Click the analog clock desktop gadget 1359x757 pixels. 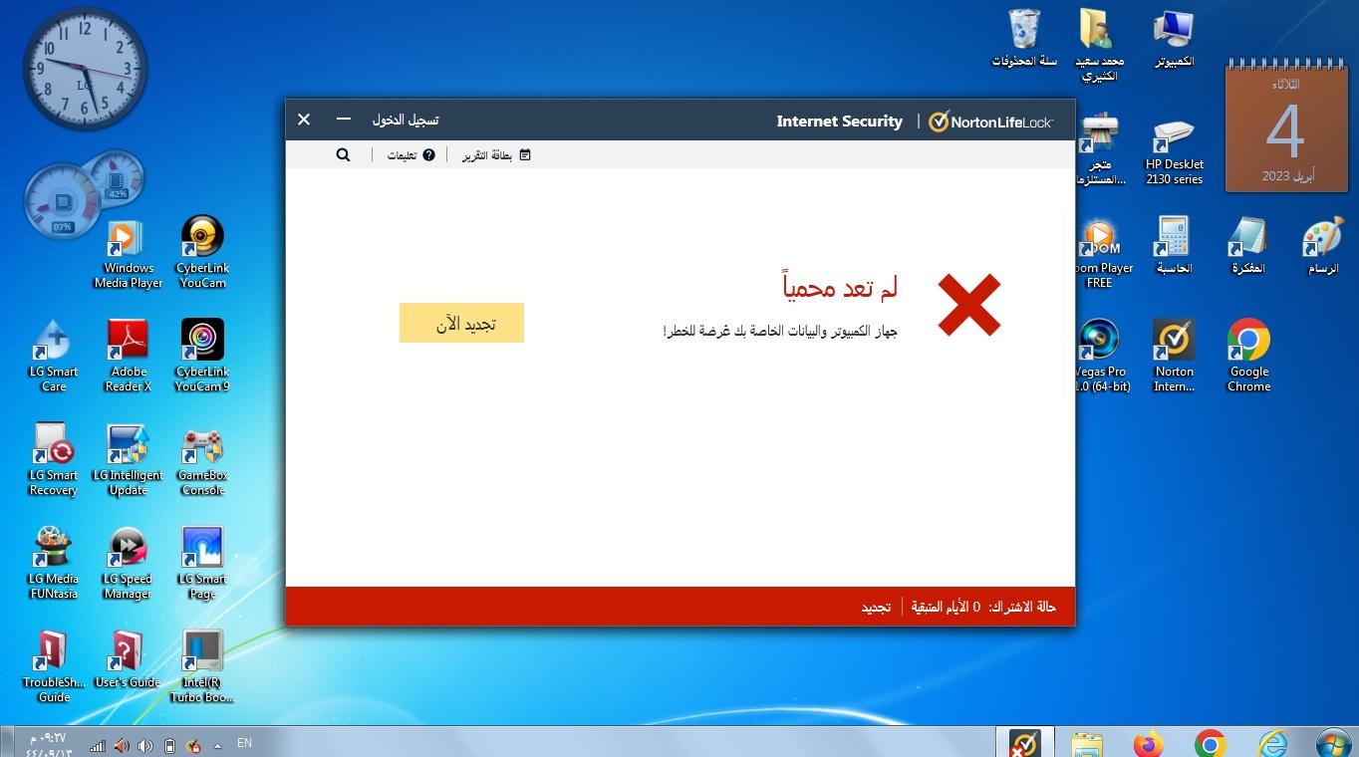click(85, 69)
